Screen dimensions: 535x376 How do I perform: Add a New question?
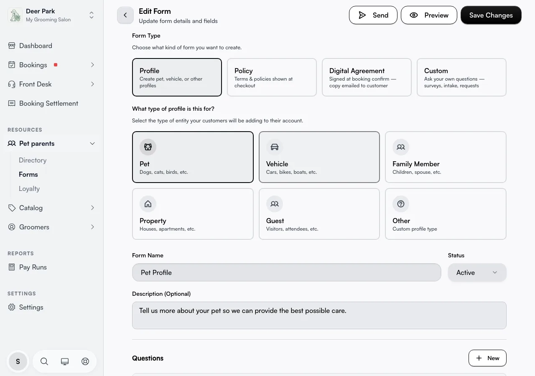(x=487, y=358)
